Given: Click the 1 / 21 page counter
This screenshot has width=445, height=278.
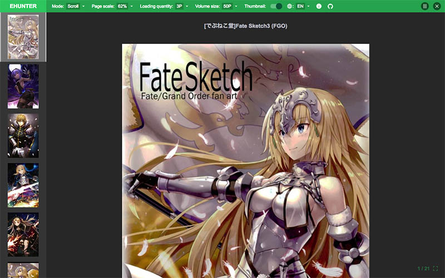Looking at the screenshot, I should pyautogui.click(x=423, y=269).
